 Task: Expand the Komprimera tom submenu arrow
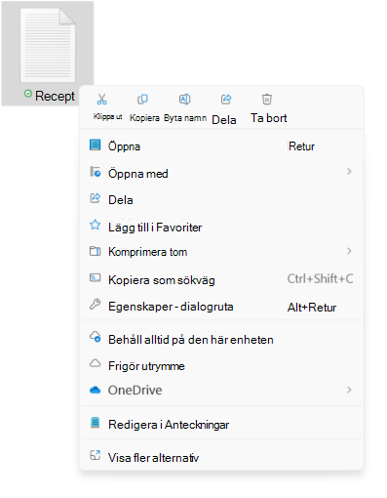349,251
